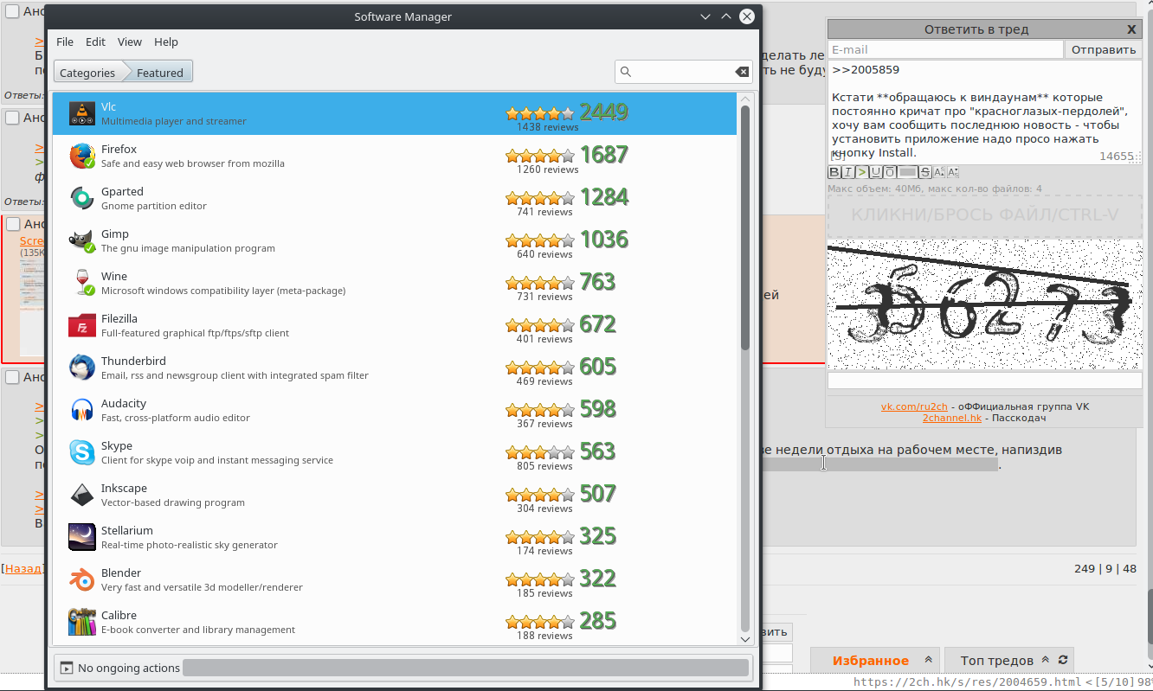
Task: Open the File menu
Action: tap(65, 42)
